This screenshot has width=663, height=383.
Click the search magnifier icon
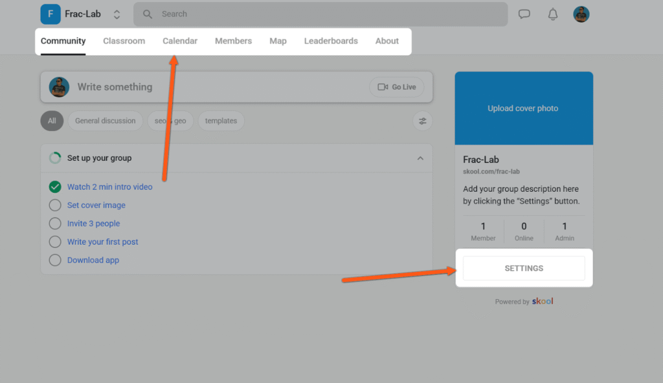(148, 14)
